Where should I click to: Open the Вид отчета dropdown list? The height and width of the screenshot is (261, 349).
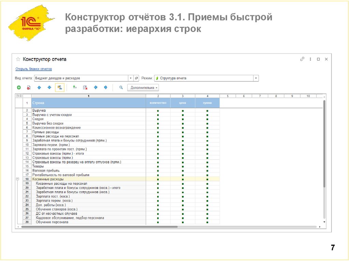tap(130, 78)
